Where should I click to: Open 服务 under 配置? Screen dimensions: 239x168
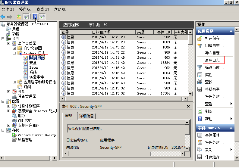pyautogui.click(x=21, y=116)
